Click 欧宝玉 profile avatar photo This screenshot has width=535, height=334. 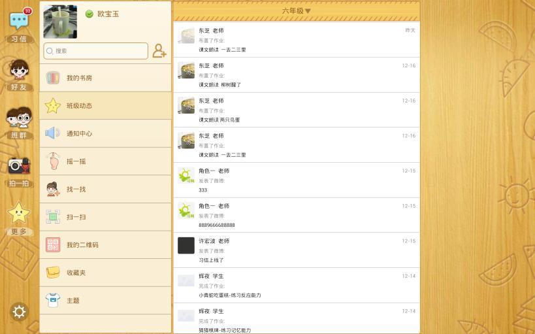(x=60, y=22)
